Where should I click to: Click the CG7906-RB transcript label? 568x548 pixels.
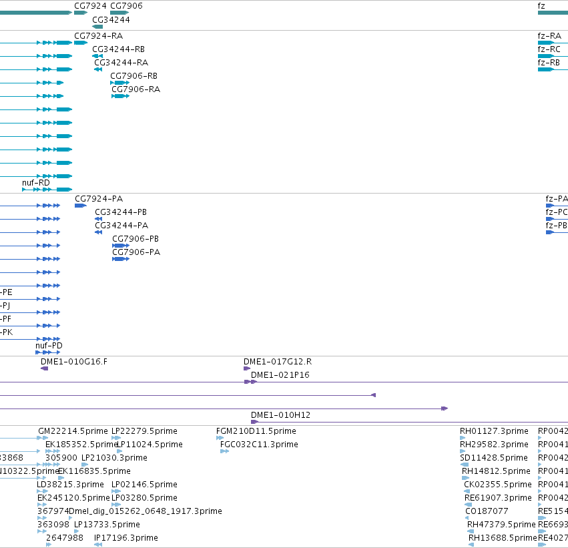point(133,76)
